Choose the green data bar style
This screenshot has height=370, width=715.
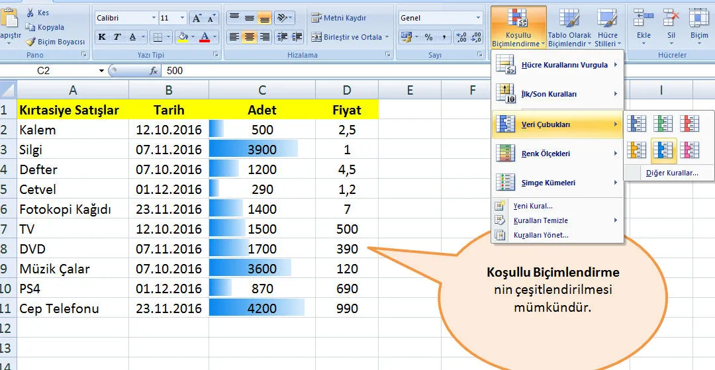[663, 122]
